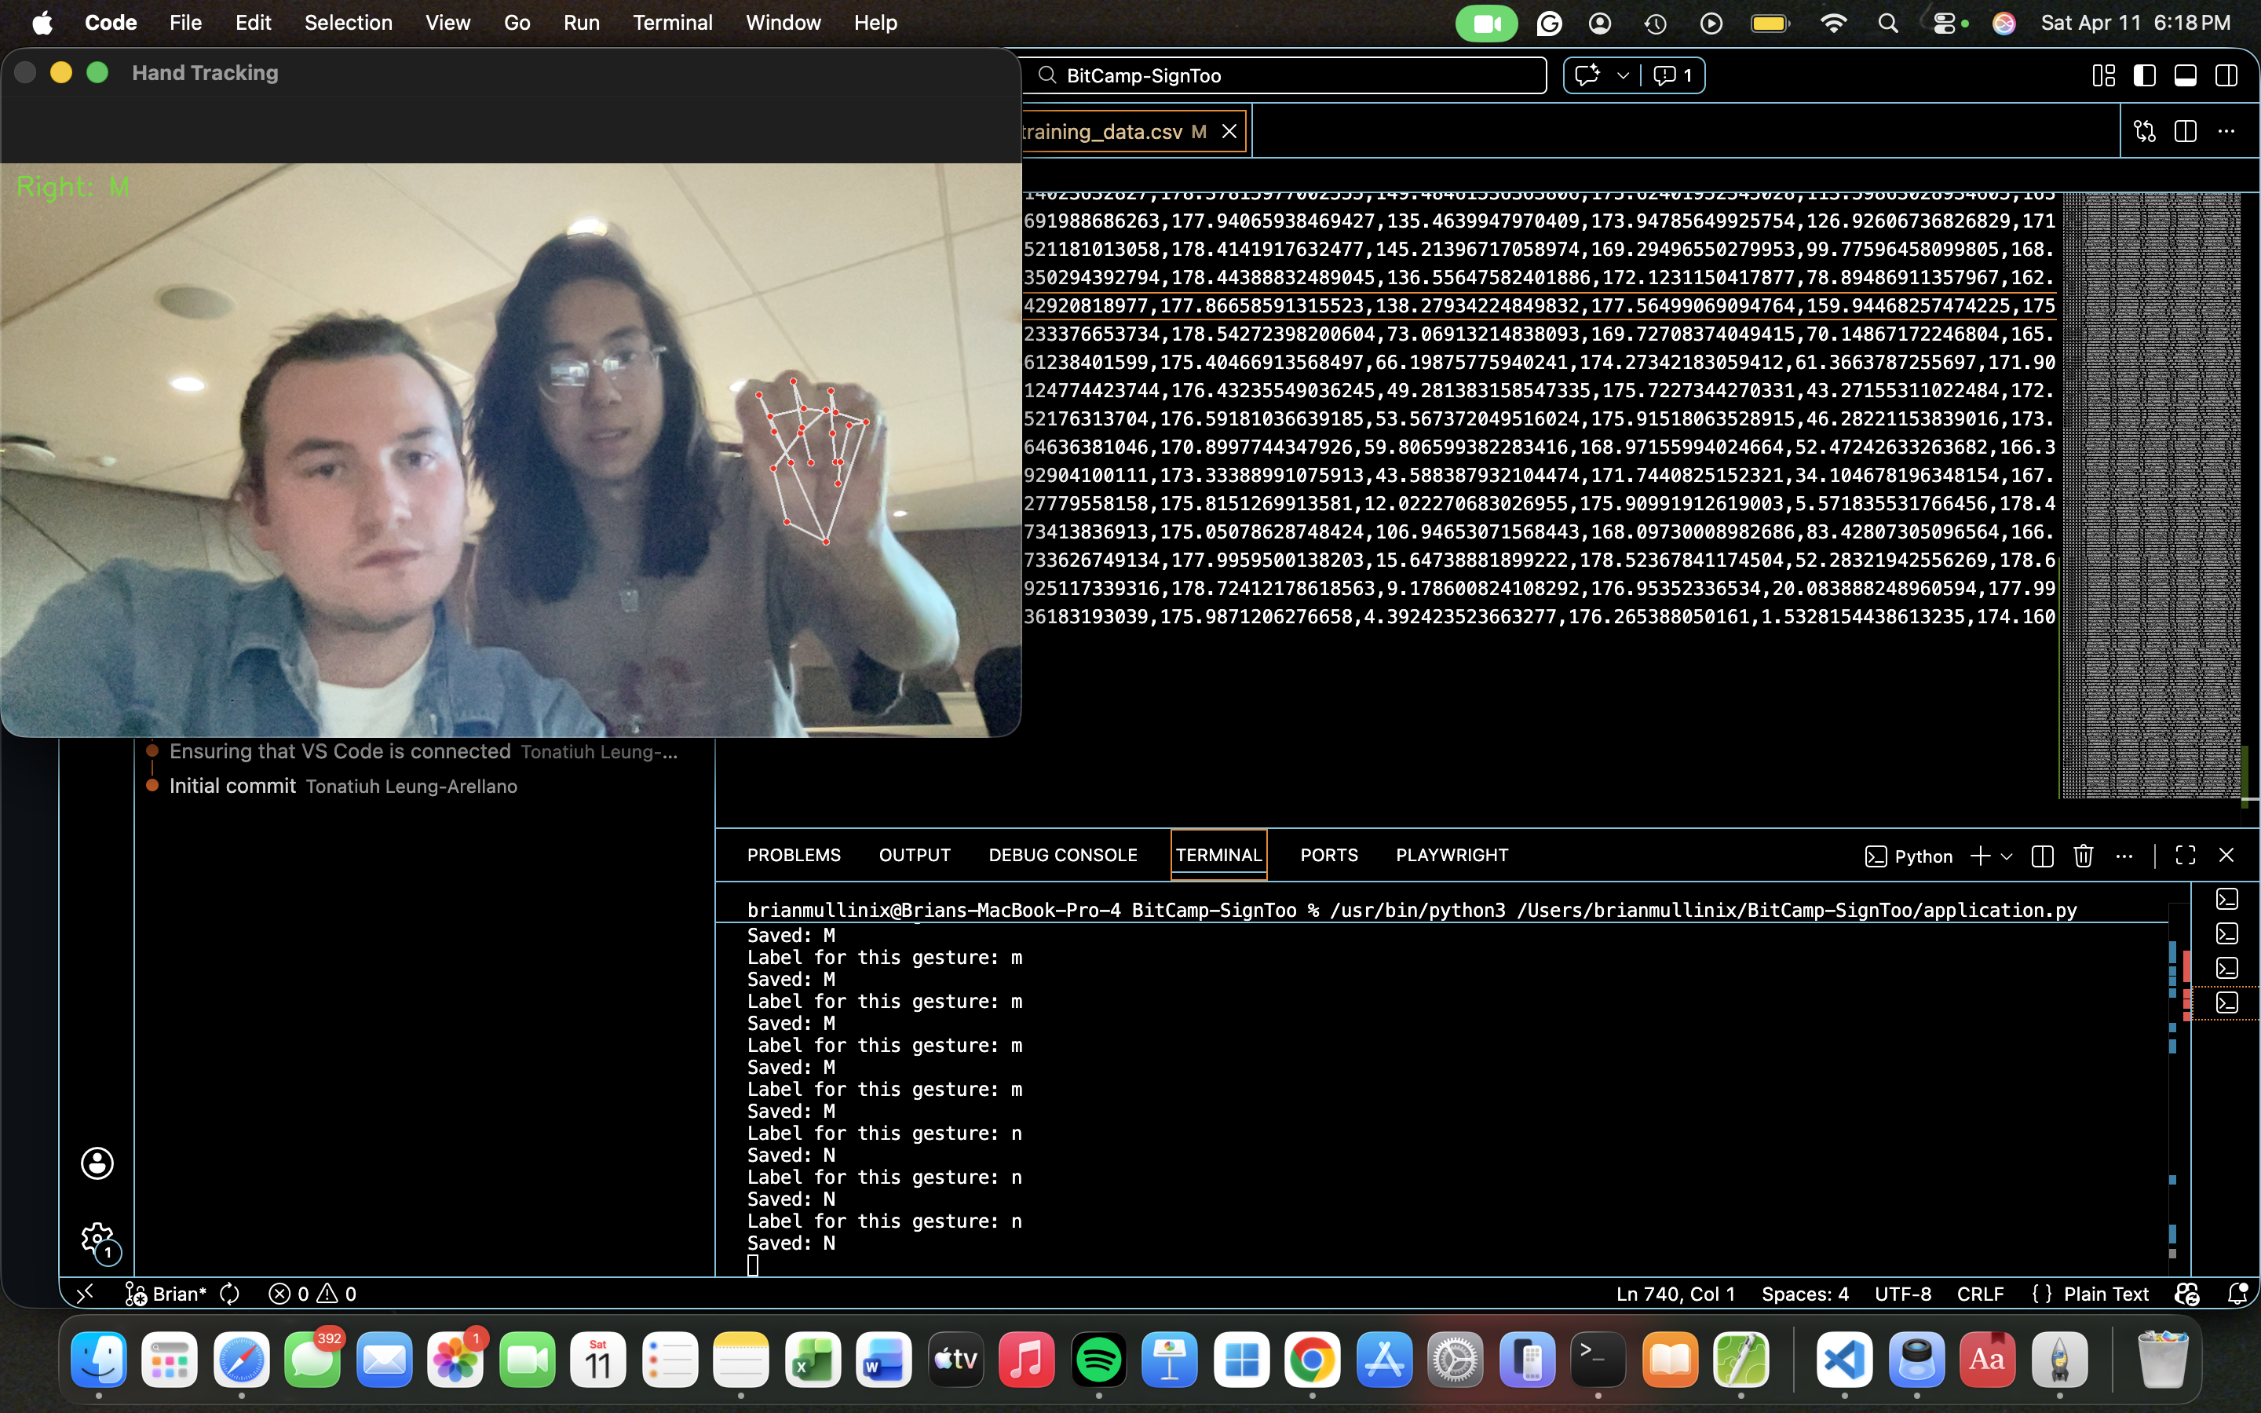The image size is (2261, 1413).
Task: Open Customize Layout icon in title bar
Action: (2103, 75)
